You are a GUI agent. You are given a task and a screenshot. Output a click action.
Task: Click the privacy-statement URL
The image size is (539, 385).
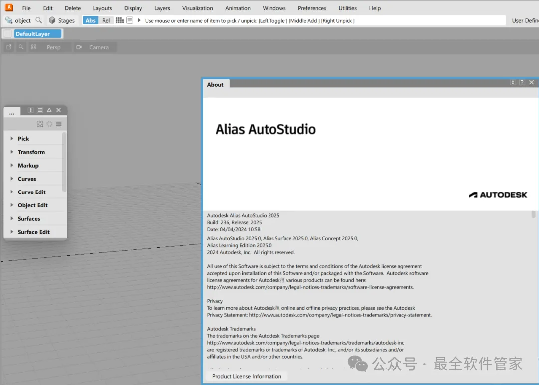coord(340,315)
